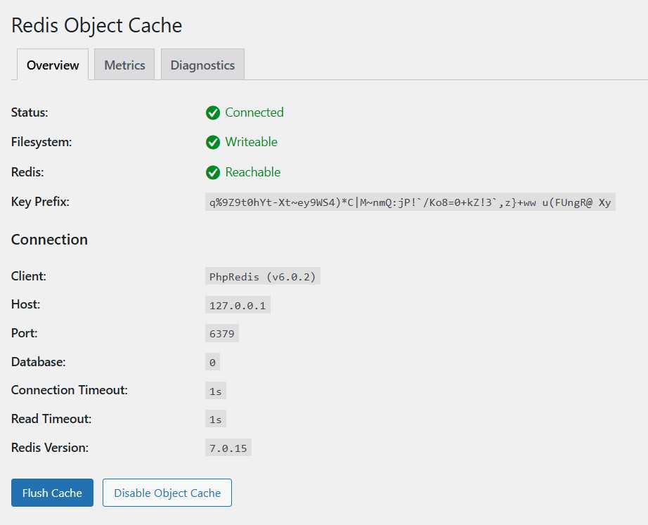Click the Reachable Redis checkmark icon

coord(213,172)
